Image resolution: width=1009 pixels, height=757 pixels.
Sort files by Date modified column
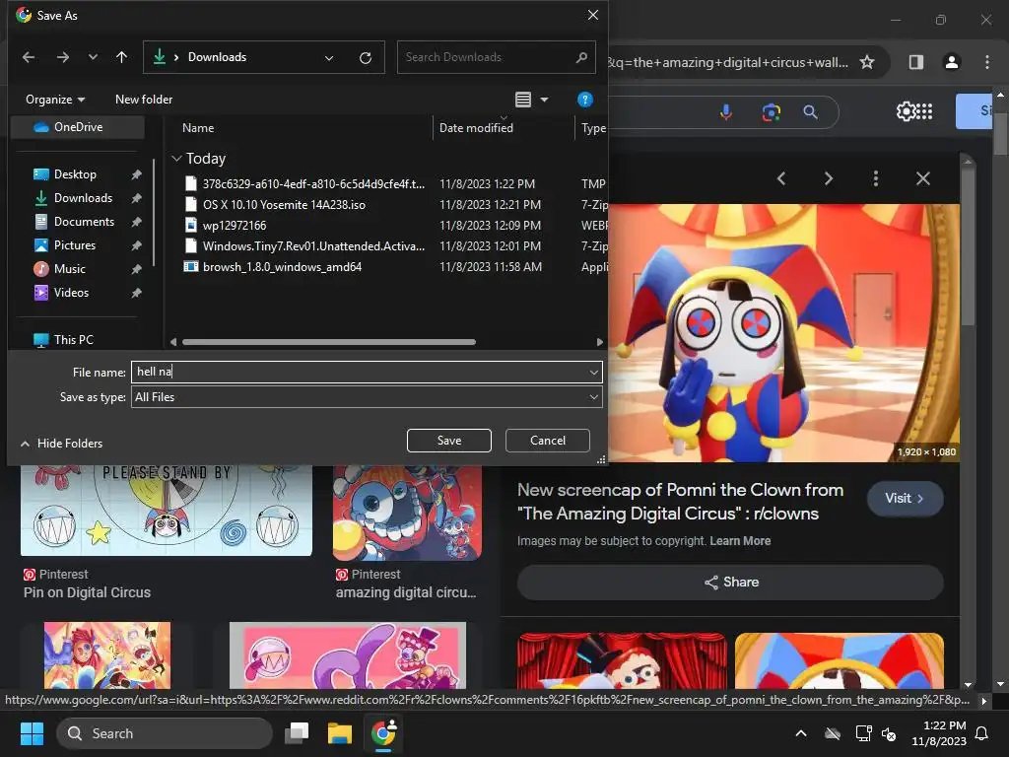click(476, 128)
